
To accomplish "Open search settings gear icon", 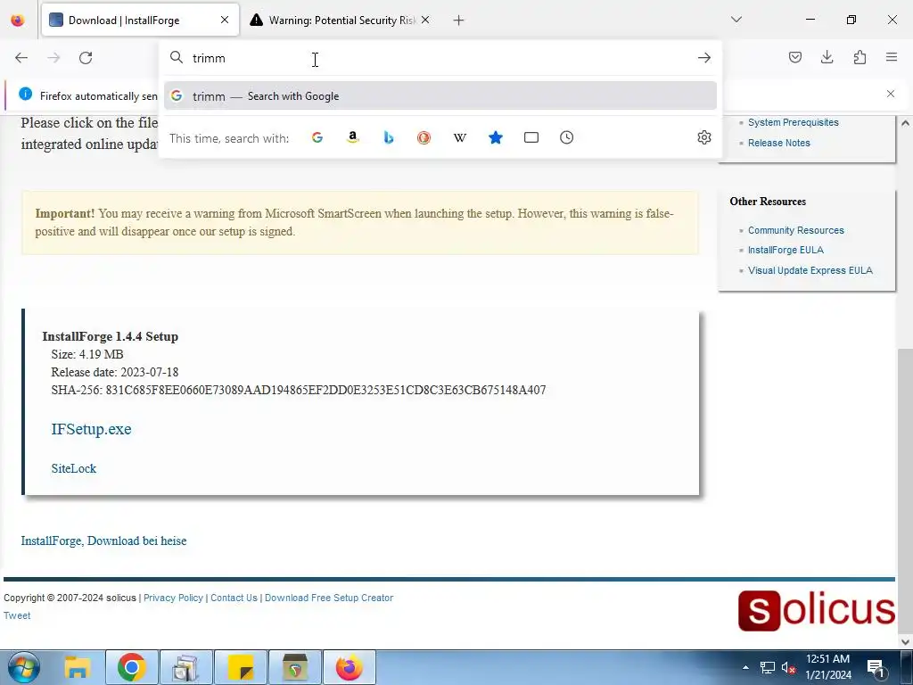I will click(704, 137).
